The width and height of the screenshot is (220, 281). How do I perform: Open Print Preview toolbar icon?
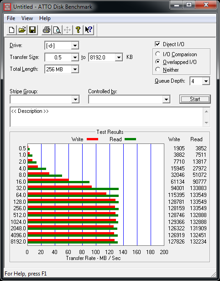(x=57, y=30)
